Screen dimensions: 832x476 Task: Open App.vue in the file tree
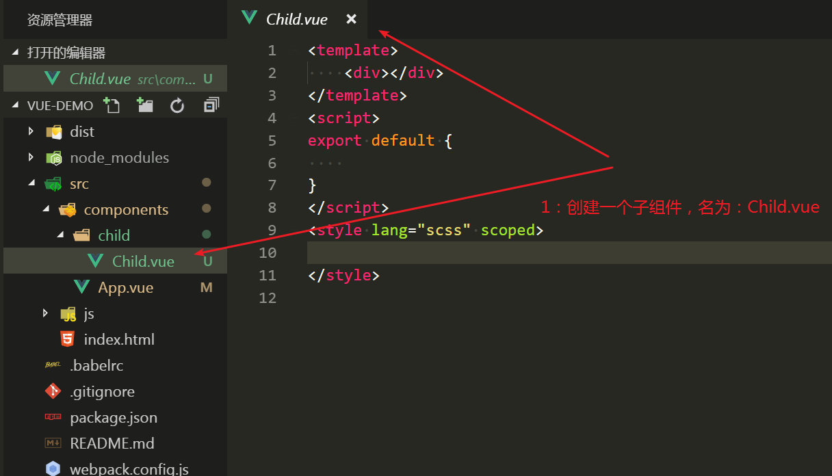click(x=115, y=287)
